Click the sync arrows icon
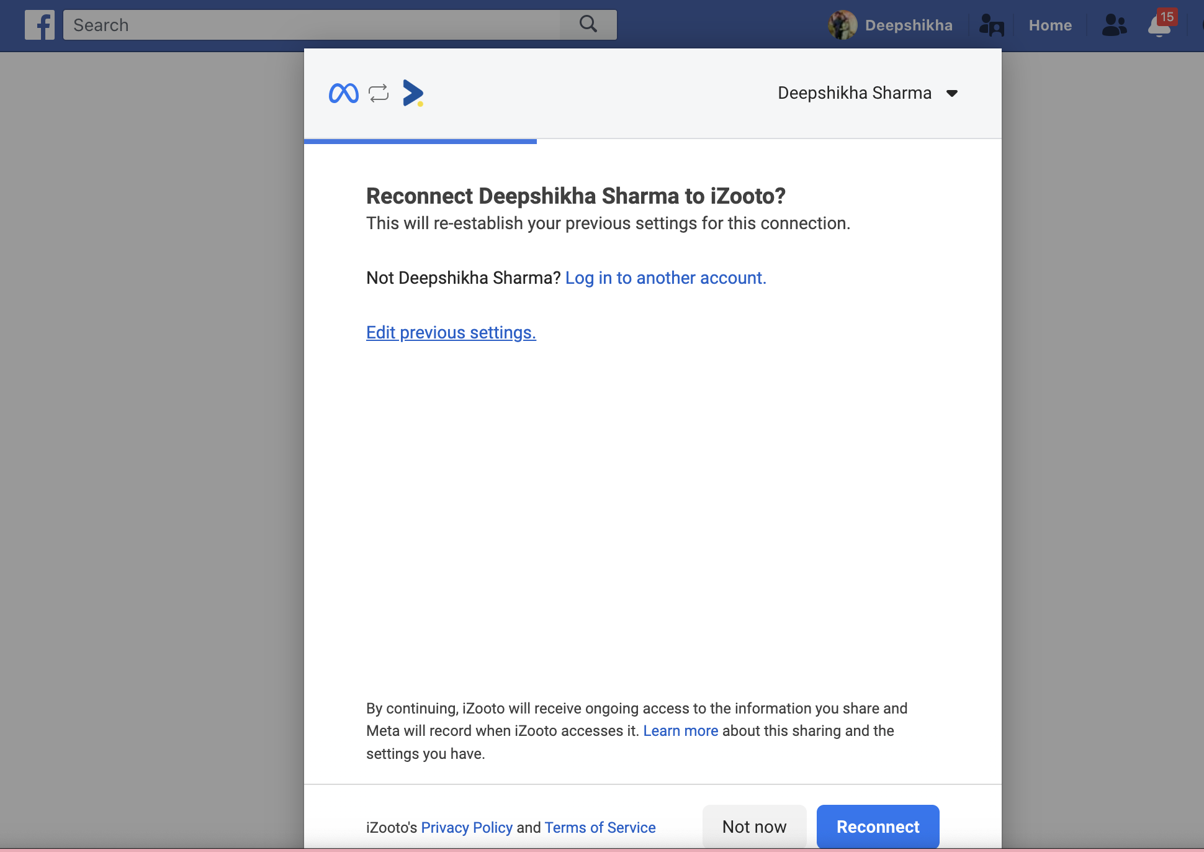This screenshot has width=1204, height=852. 379,93
